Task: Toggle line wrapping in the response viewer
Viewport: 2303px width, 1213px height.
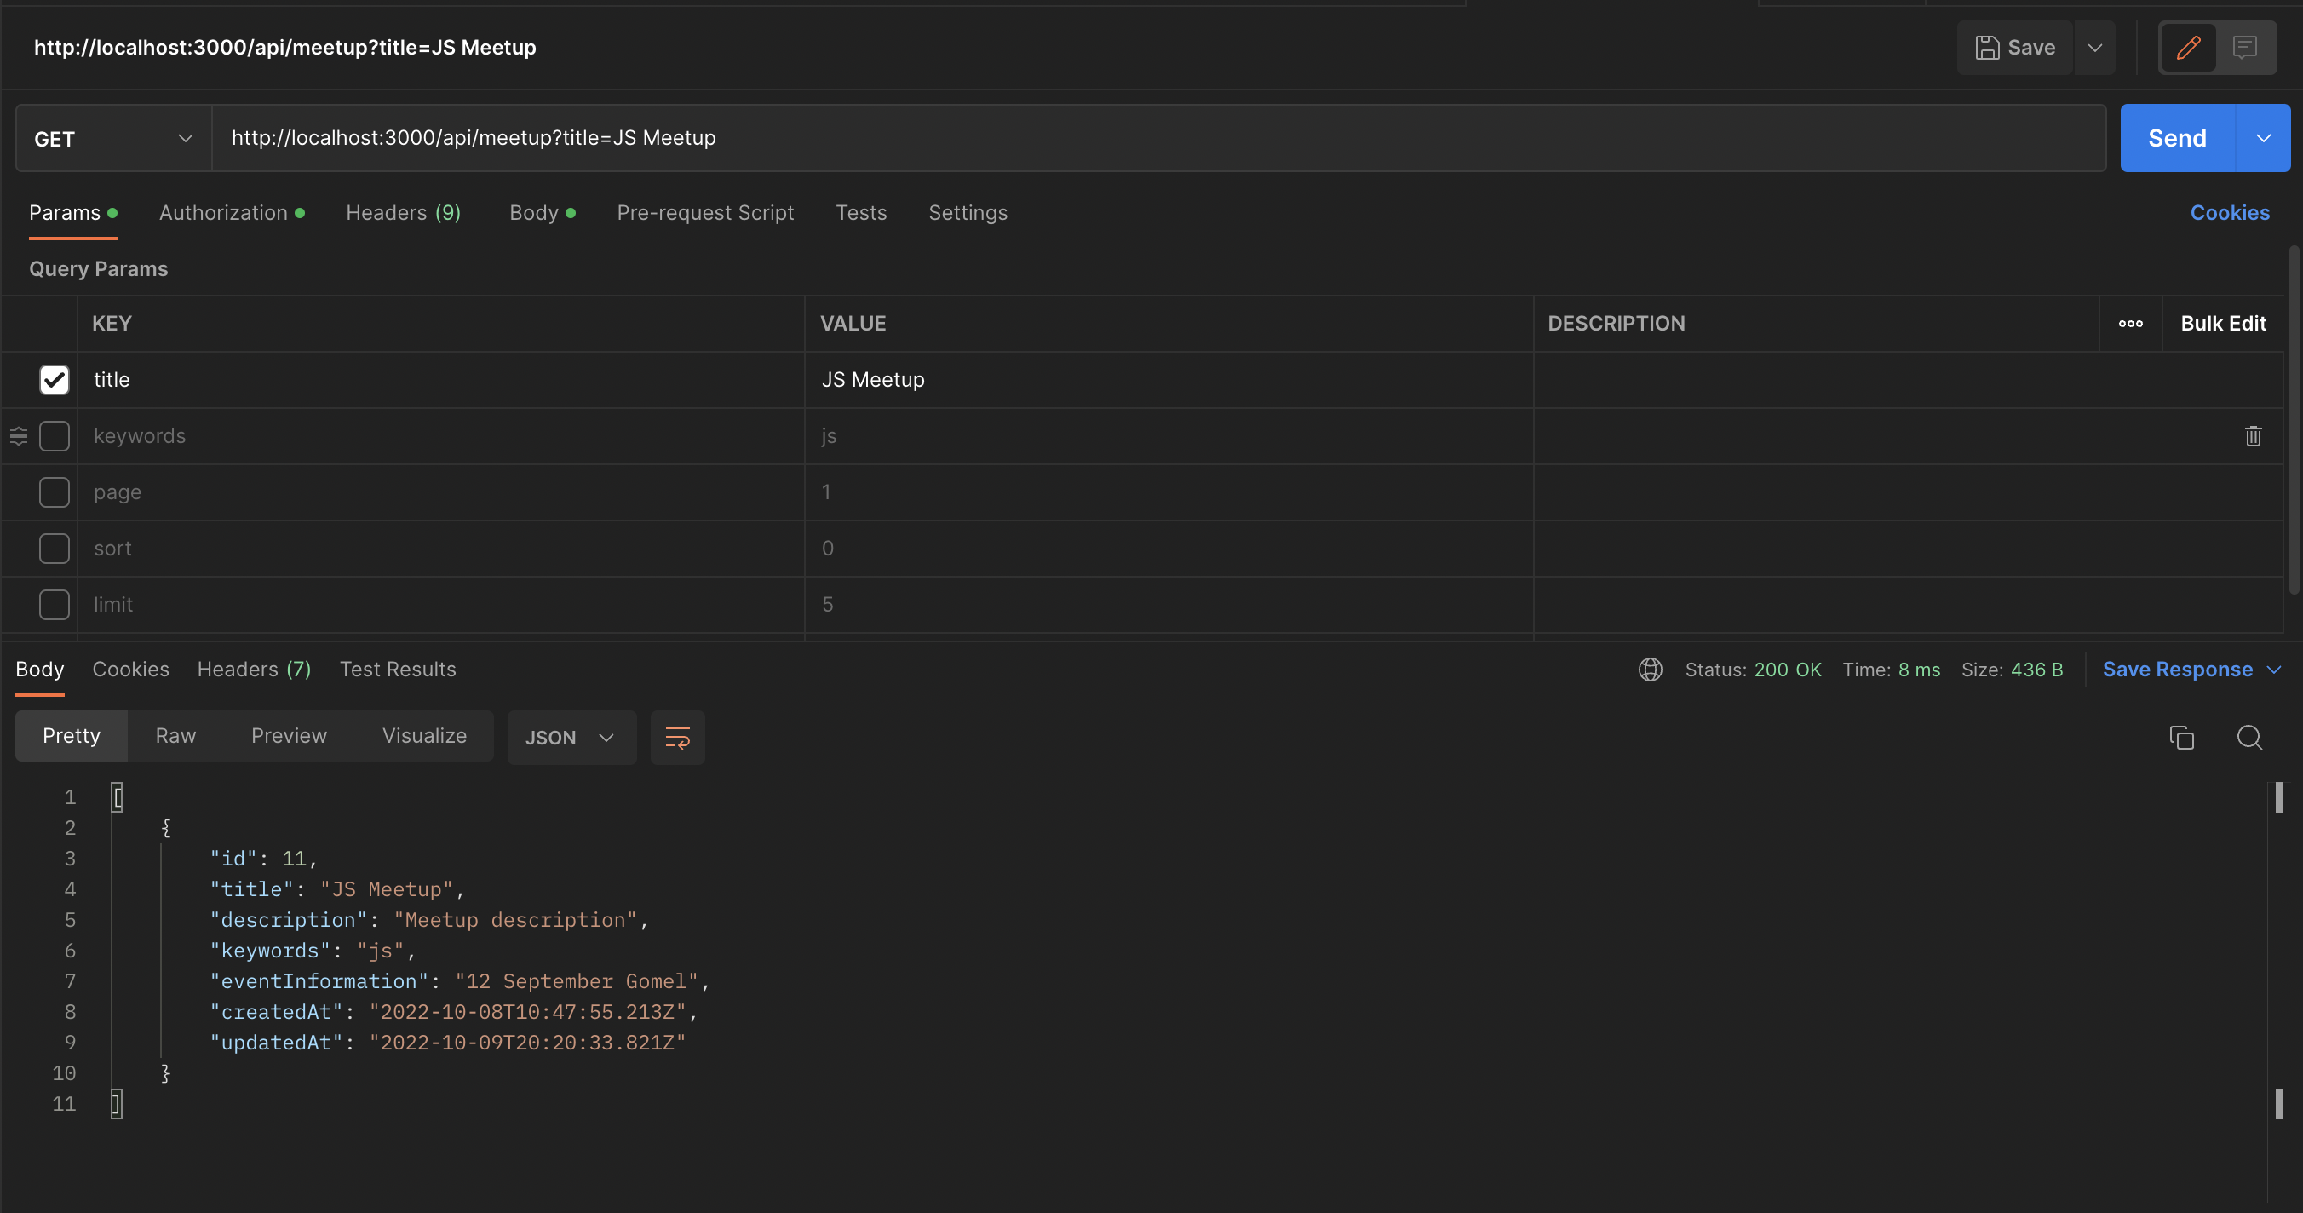Action: pyautogui.click(x=677, y=738)
